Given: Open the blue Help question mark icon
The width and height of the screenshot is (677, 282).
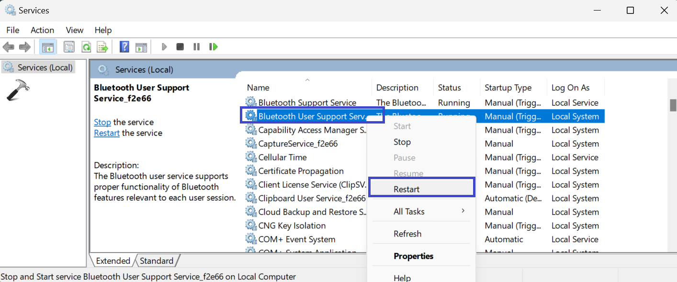Looking at the screenshot, I should [124, 47].
